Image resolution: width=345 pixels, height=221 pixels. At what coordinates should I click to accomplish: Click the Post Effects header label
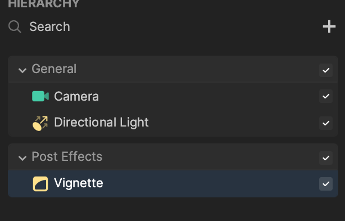coord(67,156)
